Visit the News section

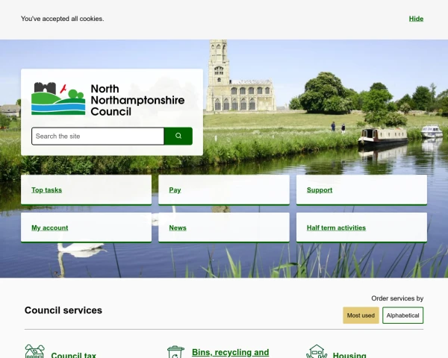coord(178,227)
